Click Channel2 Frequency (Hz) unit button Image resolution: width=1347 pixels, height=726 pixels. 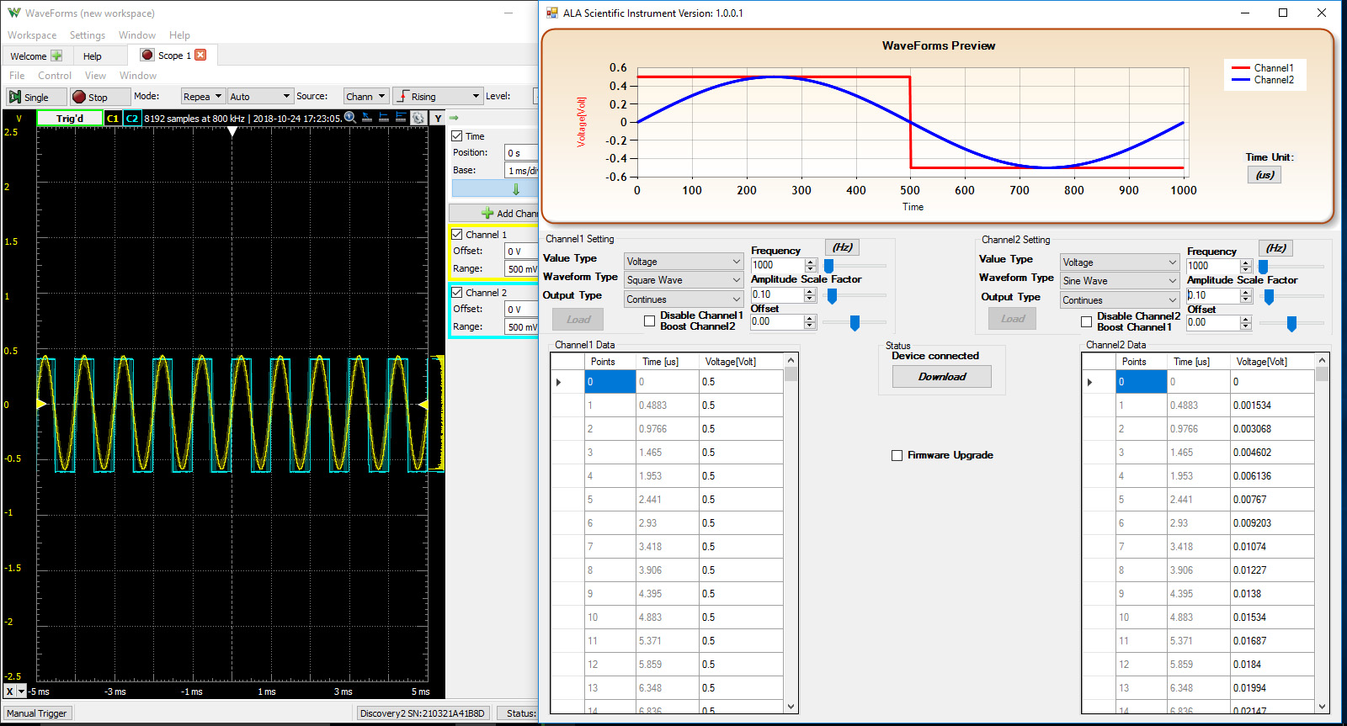[1275, 248]
